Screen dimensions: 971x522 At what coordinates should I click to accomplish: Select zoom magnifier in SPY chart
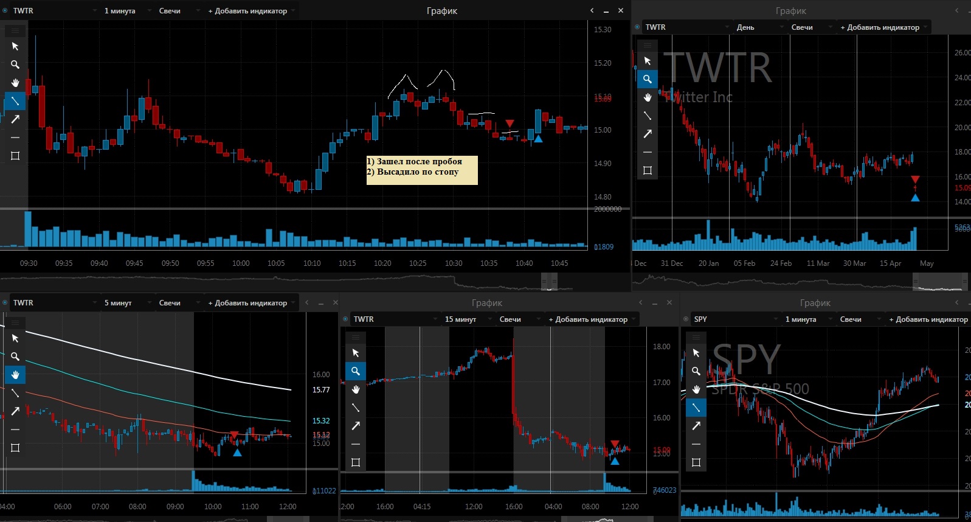(x=696, y=371)
